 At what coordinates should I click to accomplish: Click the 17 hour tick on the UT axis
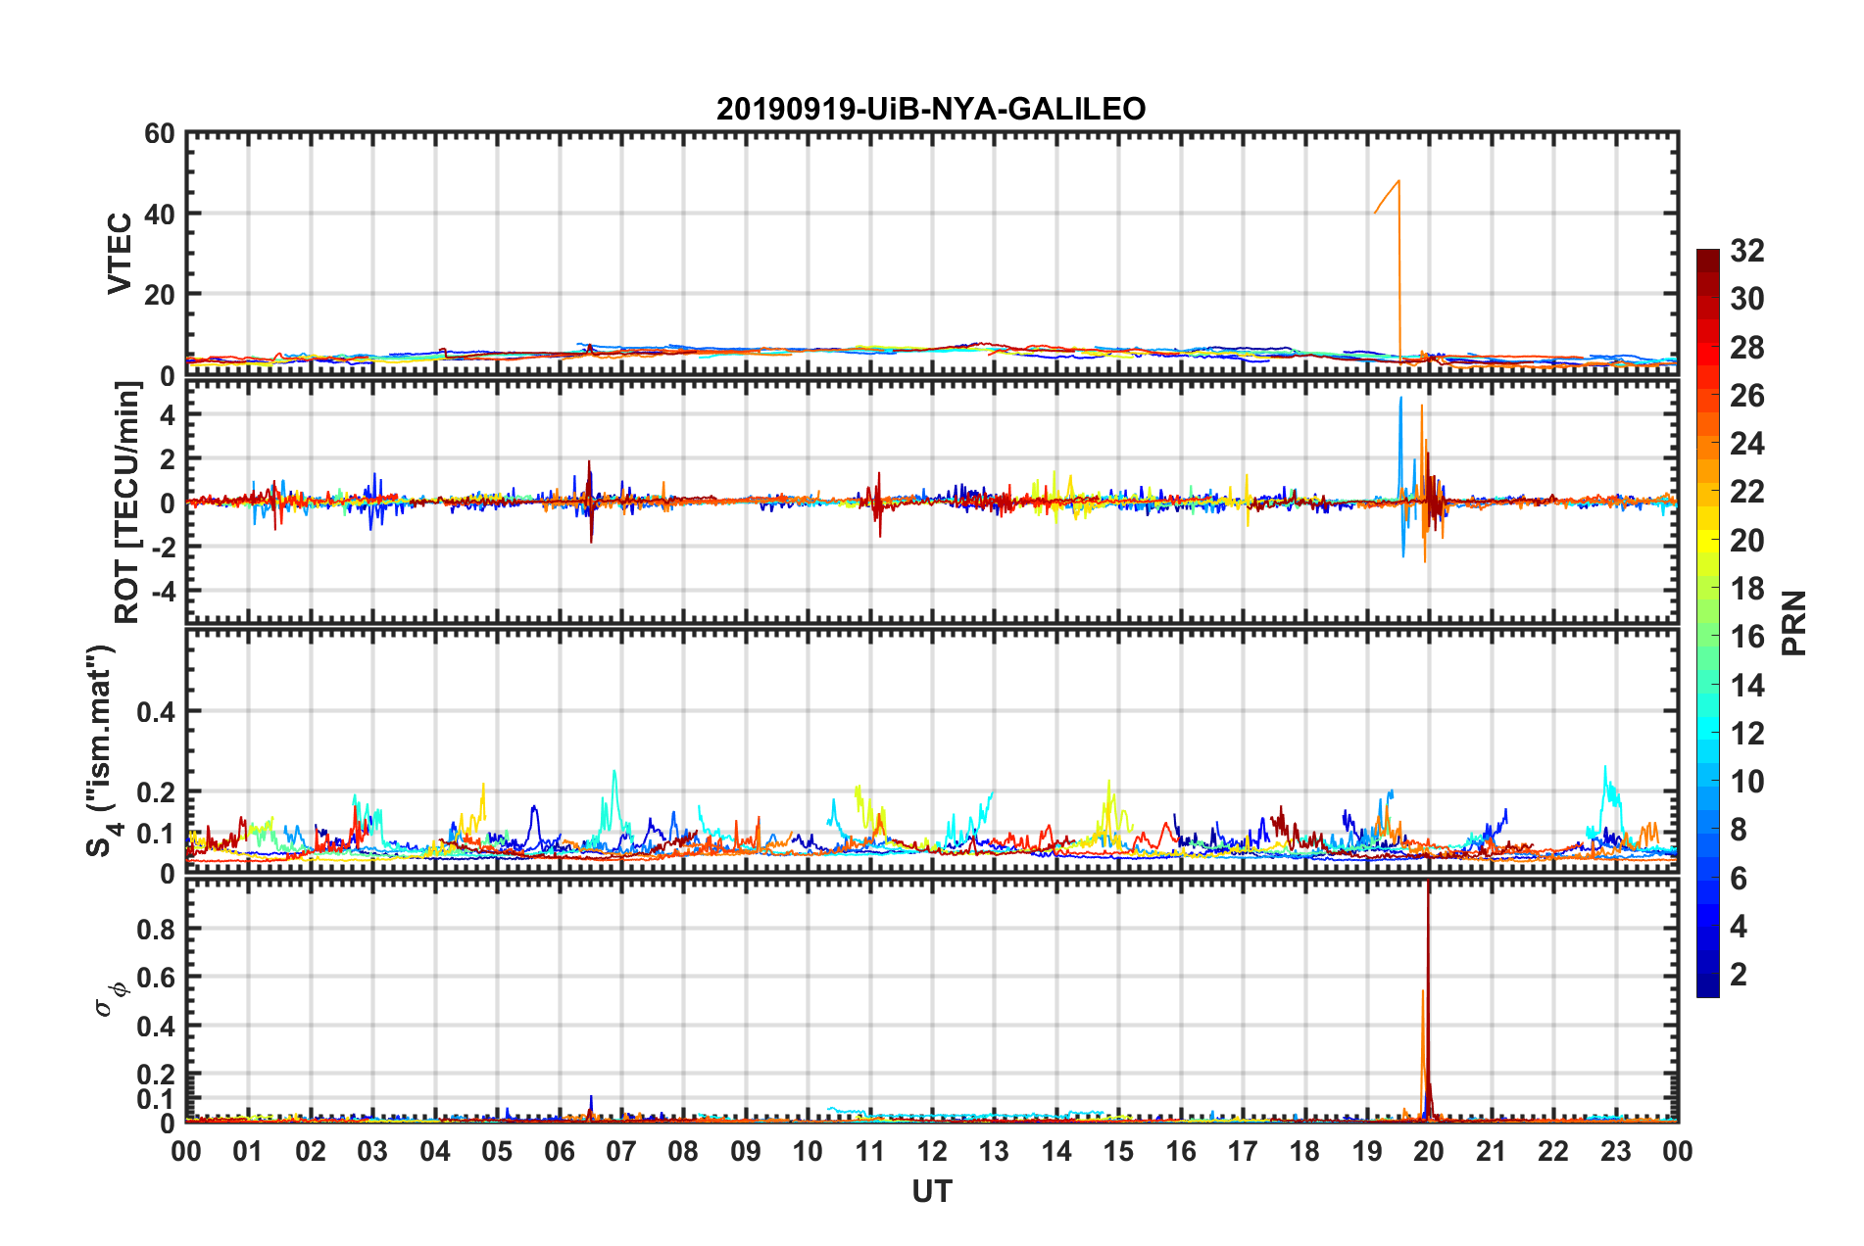[x=1243, y=1151]
